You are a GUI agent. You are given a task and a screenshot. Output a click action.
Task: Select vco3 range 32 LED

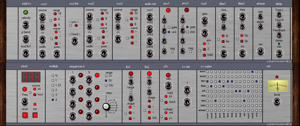[131, 13]
